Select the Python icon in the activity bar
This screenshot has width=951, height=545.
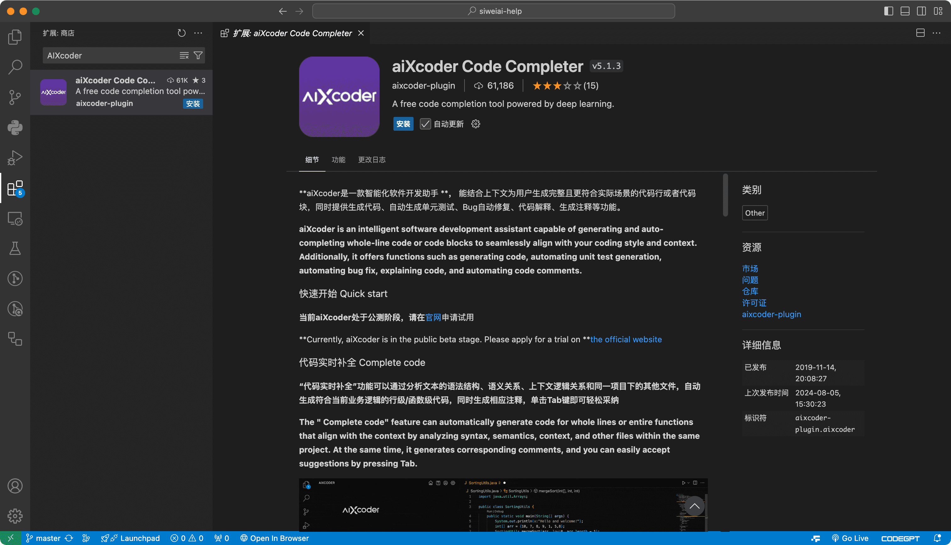click(15, 127)
